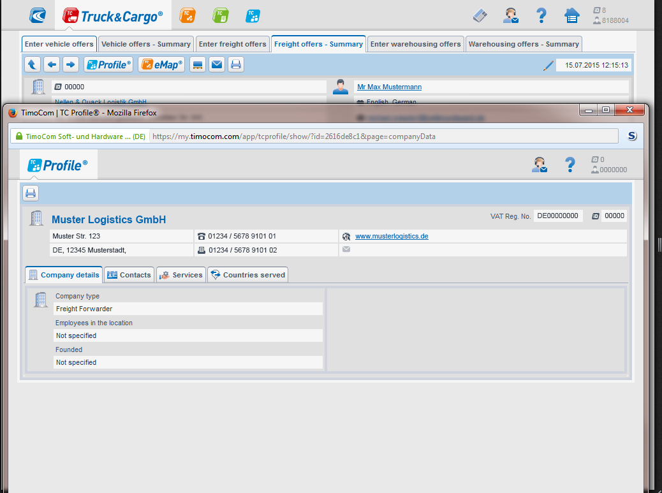
Task: Click the blue home list icon in header
Action: [x=571, y=16]
